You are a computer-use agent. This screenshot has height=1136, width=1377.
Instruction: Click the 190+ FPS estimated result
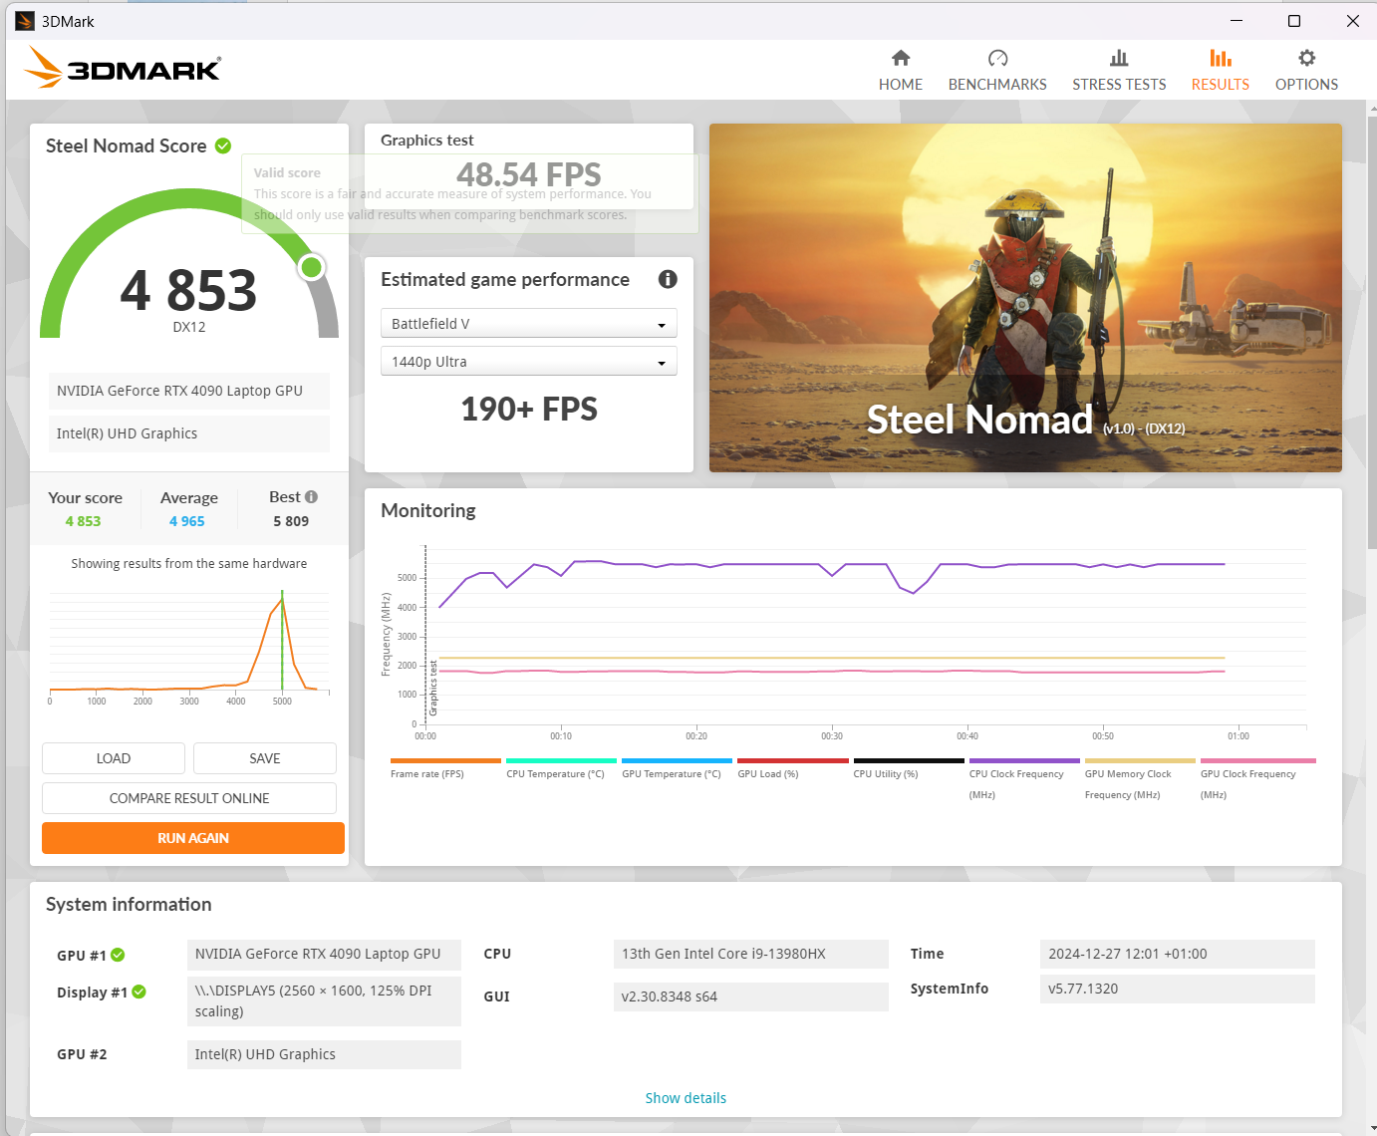[x=529, y=409]
